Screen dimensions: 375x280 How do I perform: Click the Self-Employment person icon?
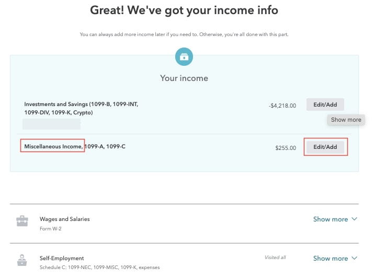(22, 260)
